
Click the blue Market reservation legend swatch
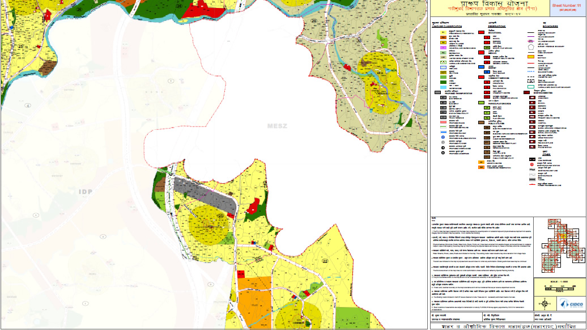tap(481, 67)
